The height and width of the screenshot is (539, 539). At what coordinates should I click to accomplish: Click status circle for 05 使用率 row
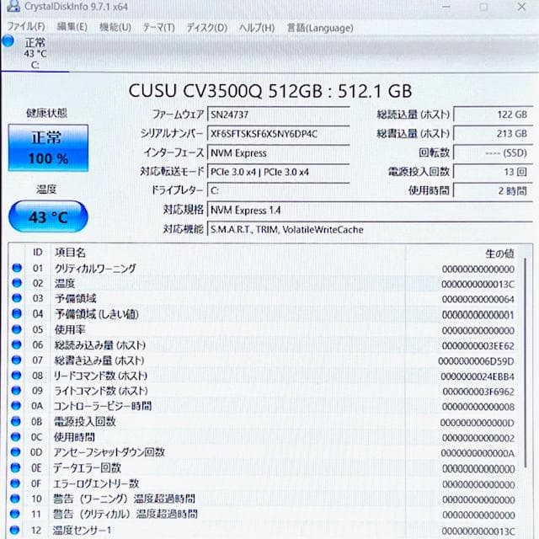pos(17,329)
